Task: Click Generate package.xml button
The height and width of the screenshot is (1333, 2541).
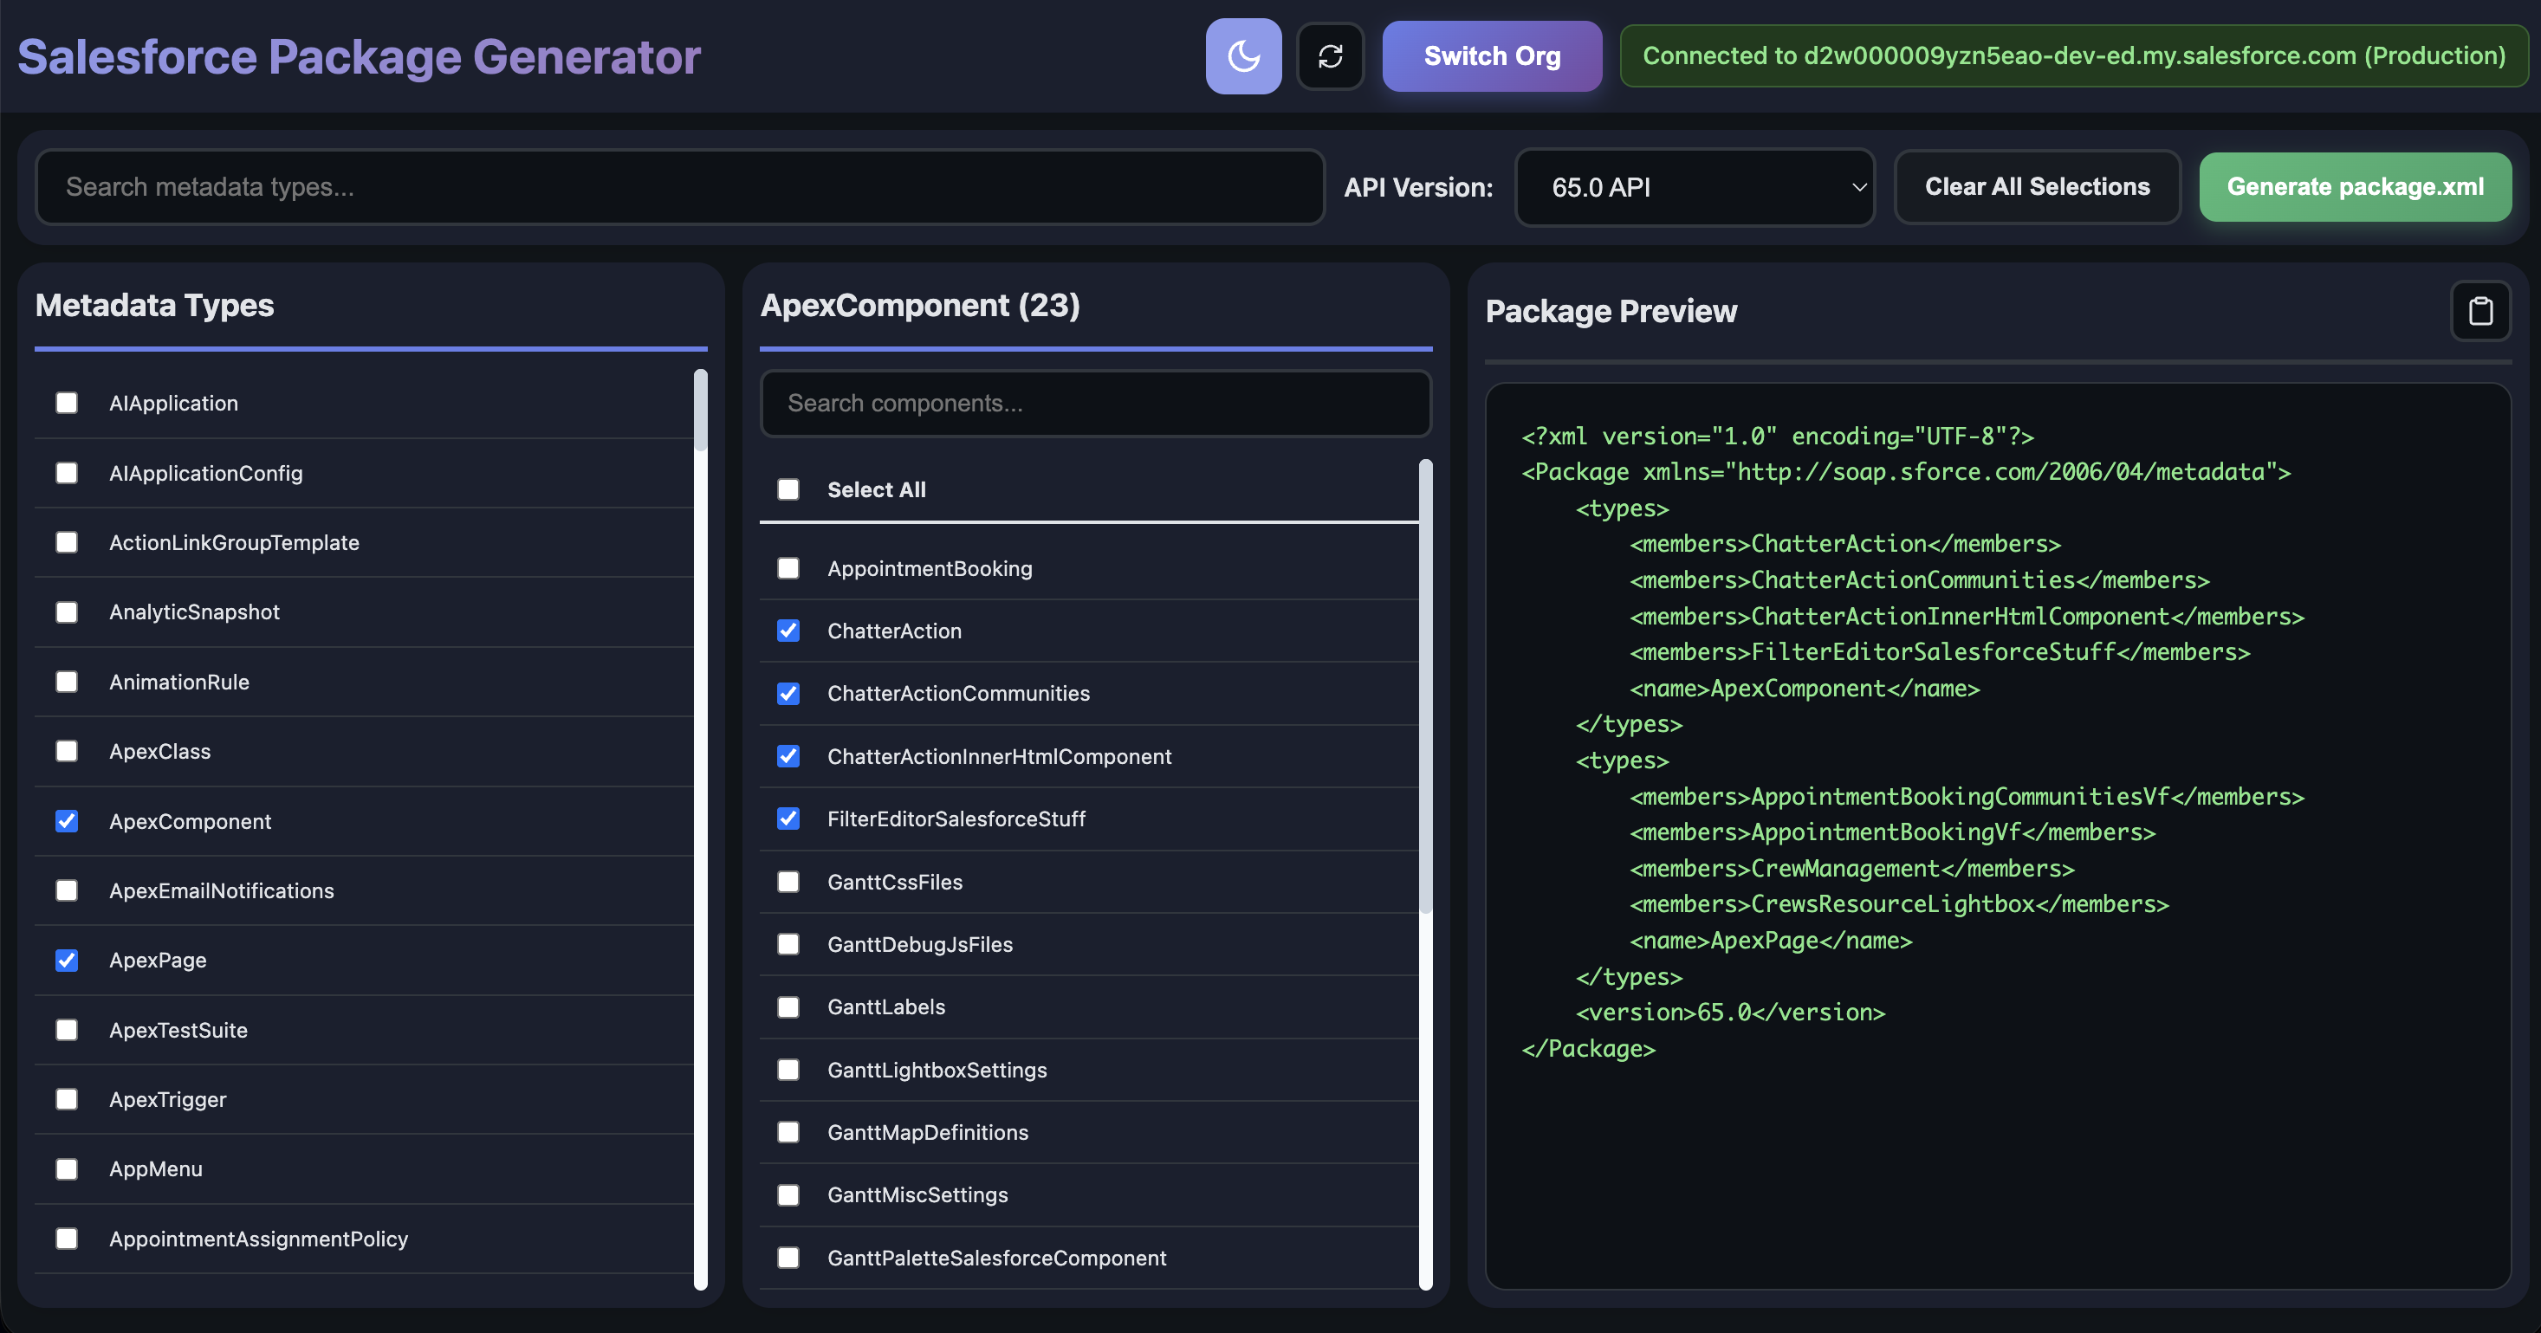Action: click(2355, 187)
